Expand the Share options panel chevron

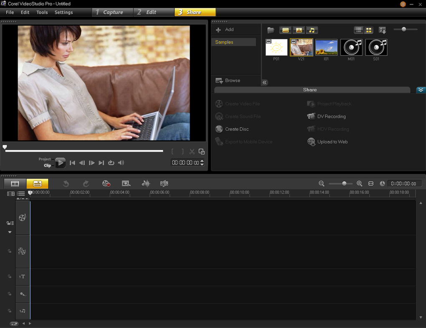pos(421,90)
